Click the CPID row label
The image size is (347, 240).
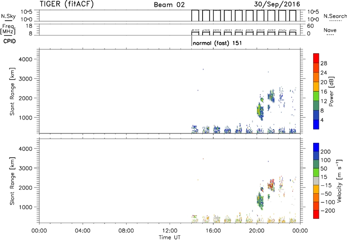tap(10, 41)
